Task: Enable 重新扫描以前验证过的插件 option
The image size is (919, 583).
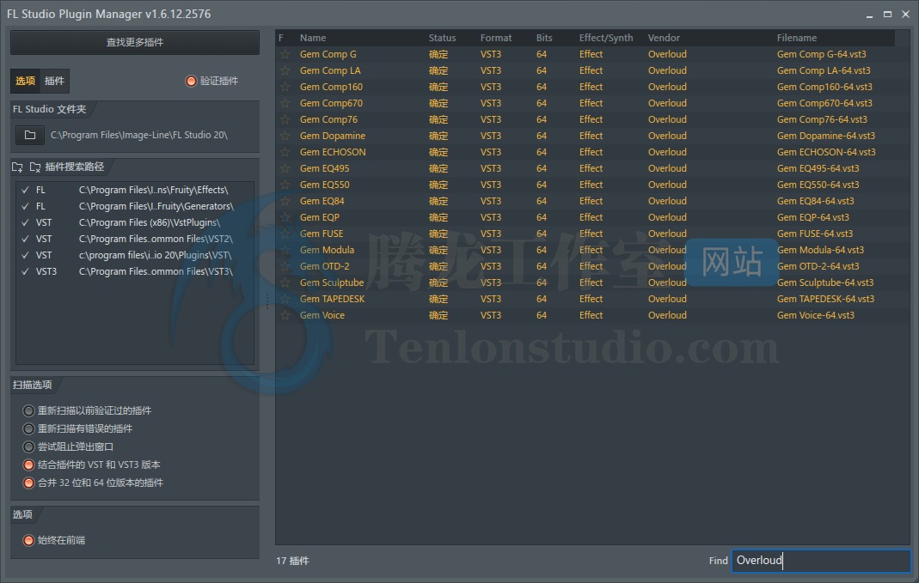Action: pyautogui.click(x=29, y=410)
